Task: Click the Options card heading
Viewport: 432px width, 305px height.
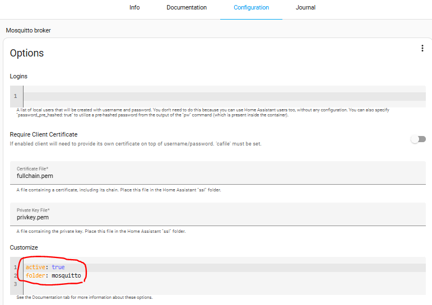Action: point(27,54)
